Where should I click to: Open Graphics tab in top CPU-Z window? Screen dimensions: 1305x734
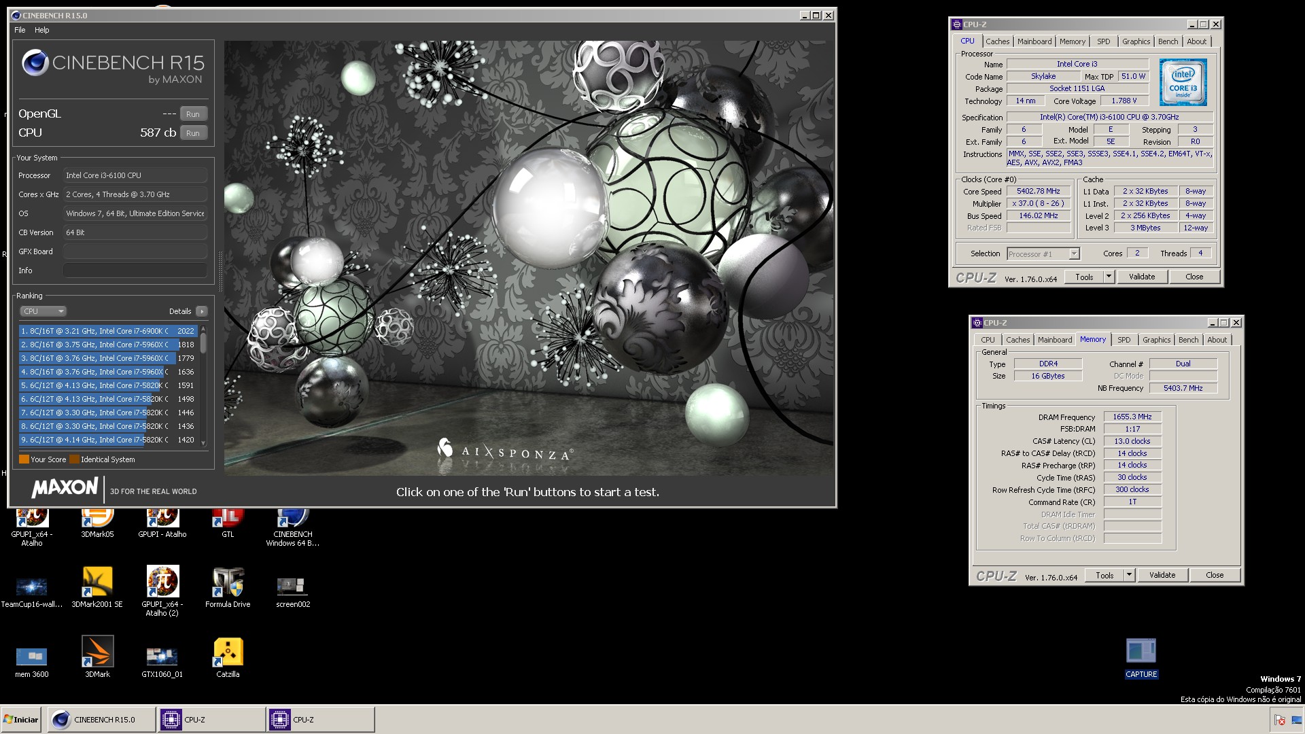coord(1136,41)
